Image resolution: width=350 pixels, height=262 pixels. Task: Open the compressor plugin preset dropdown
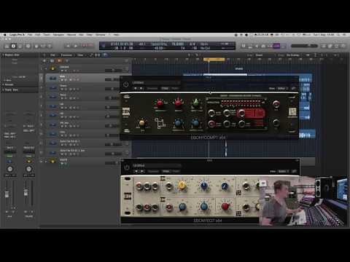[x=156, y=83]
